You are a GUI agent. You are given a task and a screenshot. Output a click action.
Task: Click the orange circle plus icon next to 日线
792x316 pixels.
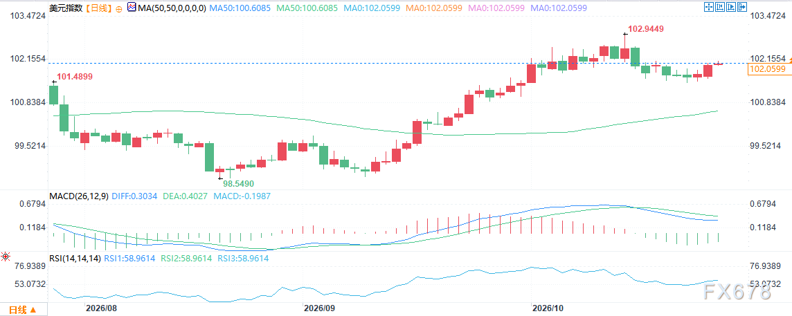tap(119, 8)
